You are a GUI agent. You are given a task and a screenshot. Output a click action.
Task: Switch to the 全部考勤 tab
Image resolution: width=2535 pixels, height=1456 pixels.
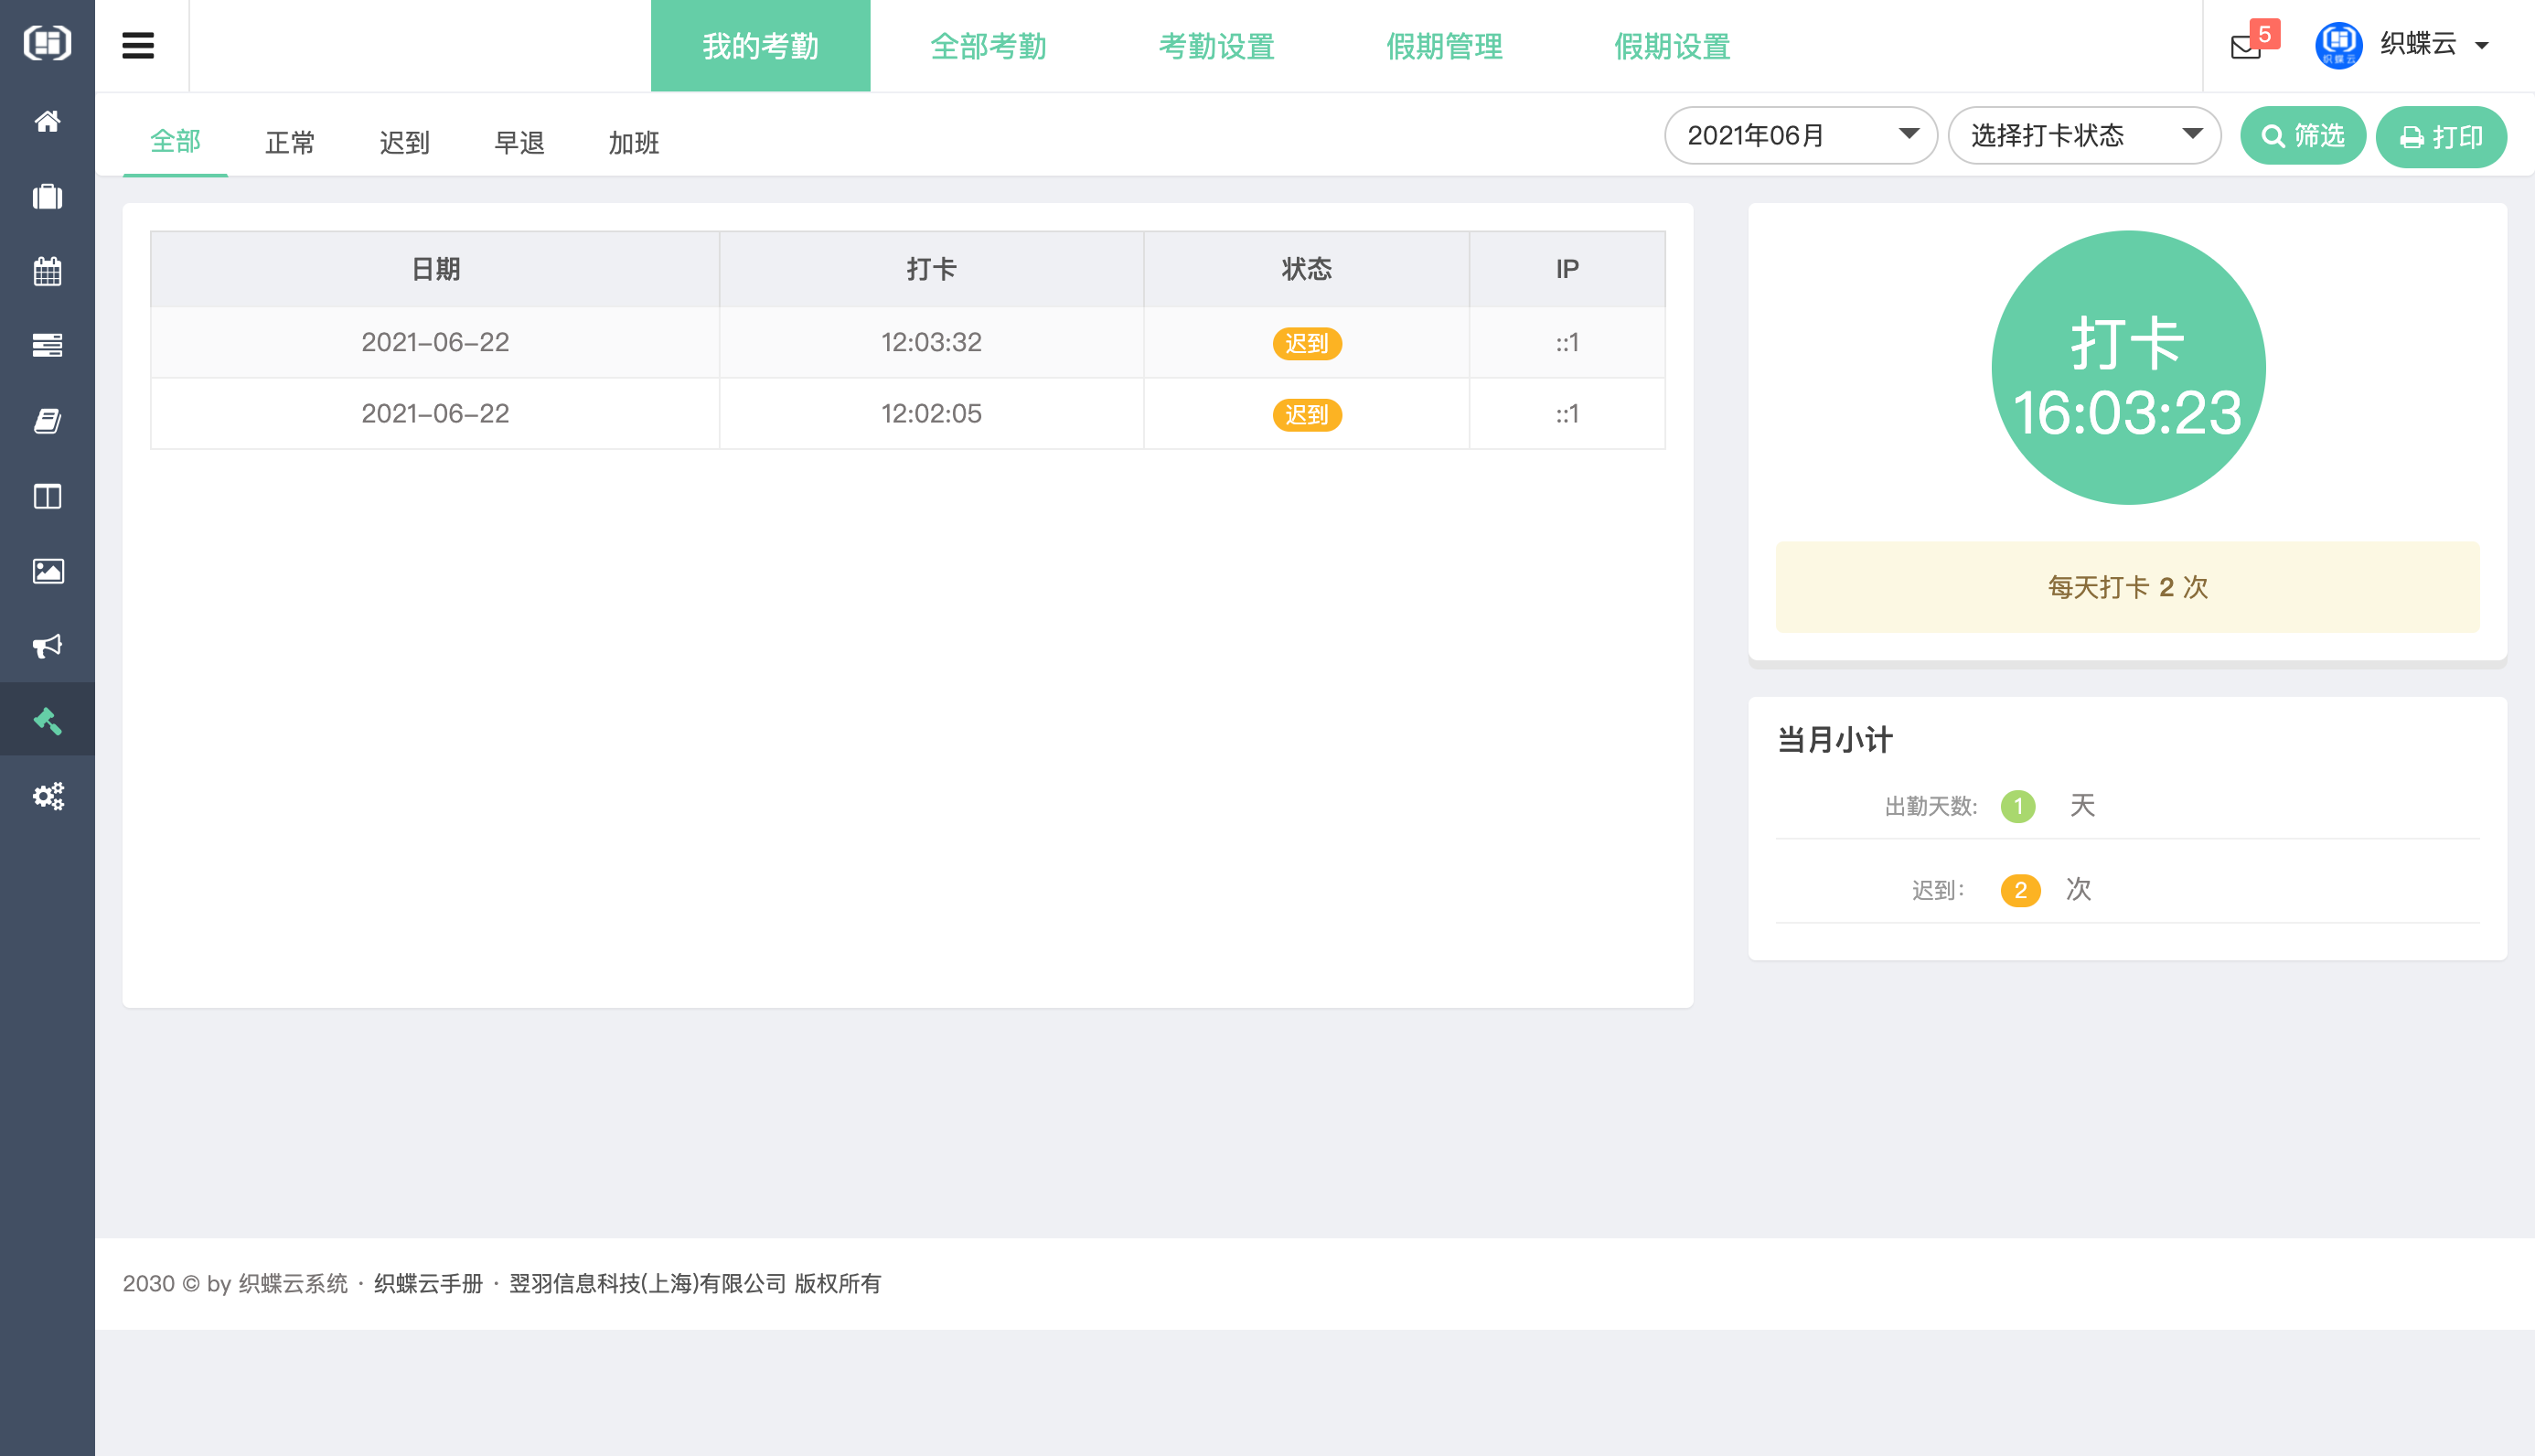coord(988,46)
